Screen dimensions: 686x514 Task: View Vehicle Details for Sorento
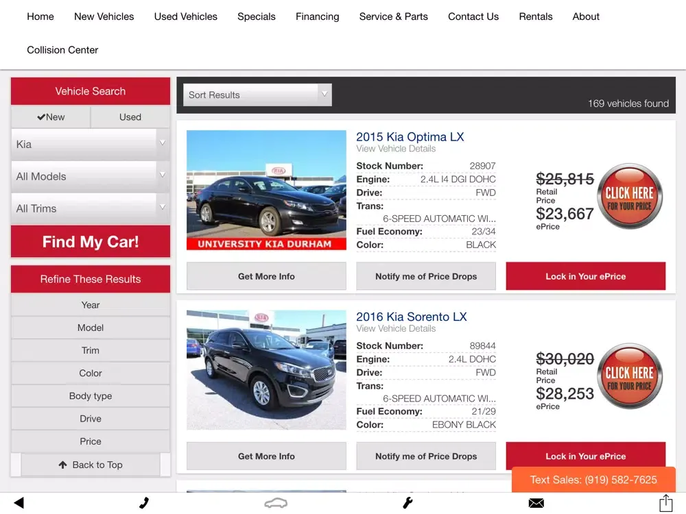(x=396, y=329)
